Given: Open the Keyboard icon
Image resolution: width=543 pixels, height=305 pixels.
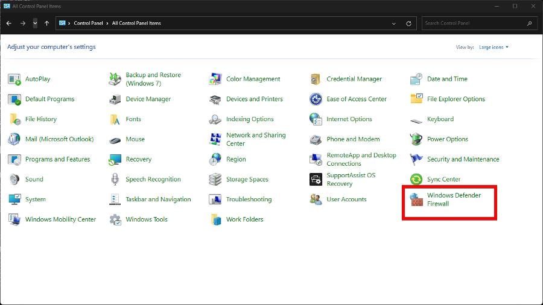Looking at the screenshot, I should click(x=416, y=121).
